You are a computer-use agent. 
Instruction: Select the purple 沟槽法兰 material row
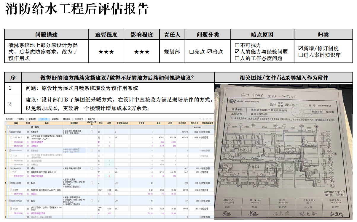(110, 146)
